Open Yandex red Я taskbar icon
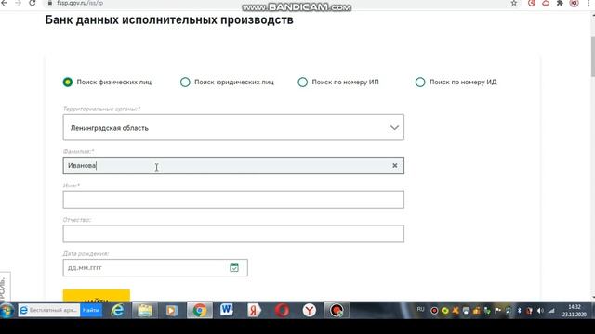This screenshot has width=595, height=334. point(254,311)
